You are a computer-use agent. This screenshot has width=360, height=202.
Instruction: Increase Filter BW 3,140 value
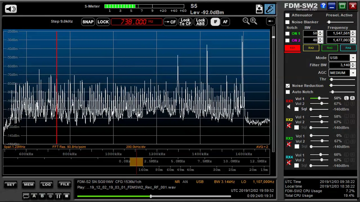point(353,64)
